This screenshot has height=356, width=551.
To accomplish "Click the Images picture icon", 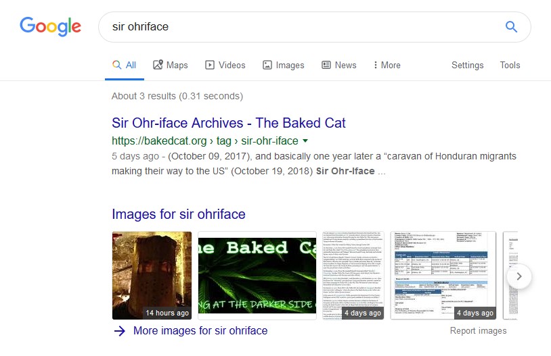I will (267, 65).
